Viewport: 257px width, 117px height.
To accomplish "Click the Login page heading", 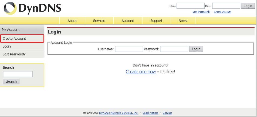I will (x=55, y=32).
